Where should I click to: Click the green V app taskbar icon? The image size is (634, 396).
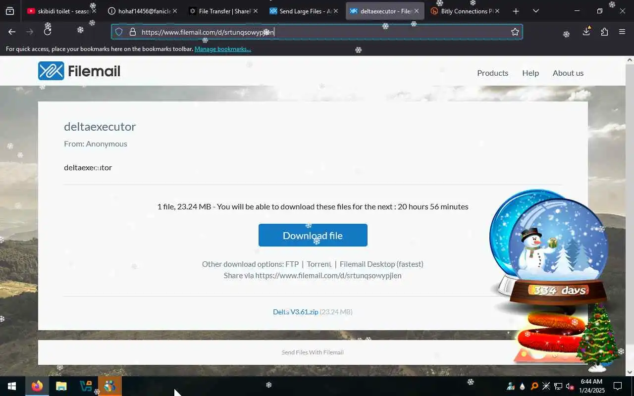click(x=85, y=386)
